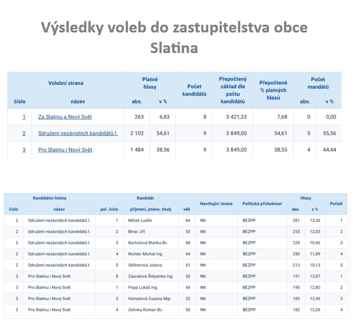Click the Kandidát column group header
Image resolution: width=353 pixels, height=322 pixels.
coord(145,198)
